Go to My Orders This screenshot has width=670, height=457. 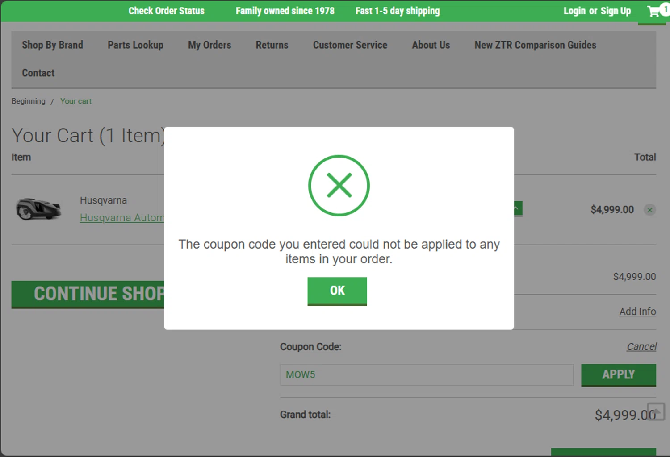tap(209, 45)
